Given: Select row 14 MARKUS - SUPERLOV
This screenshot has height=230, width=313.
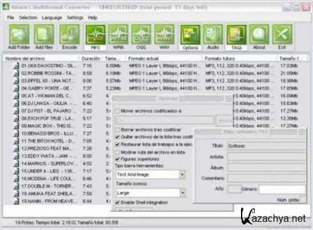Looking at the screenshot, I should click(49, 164).
